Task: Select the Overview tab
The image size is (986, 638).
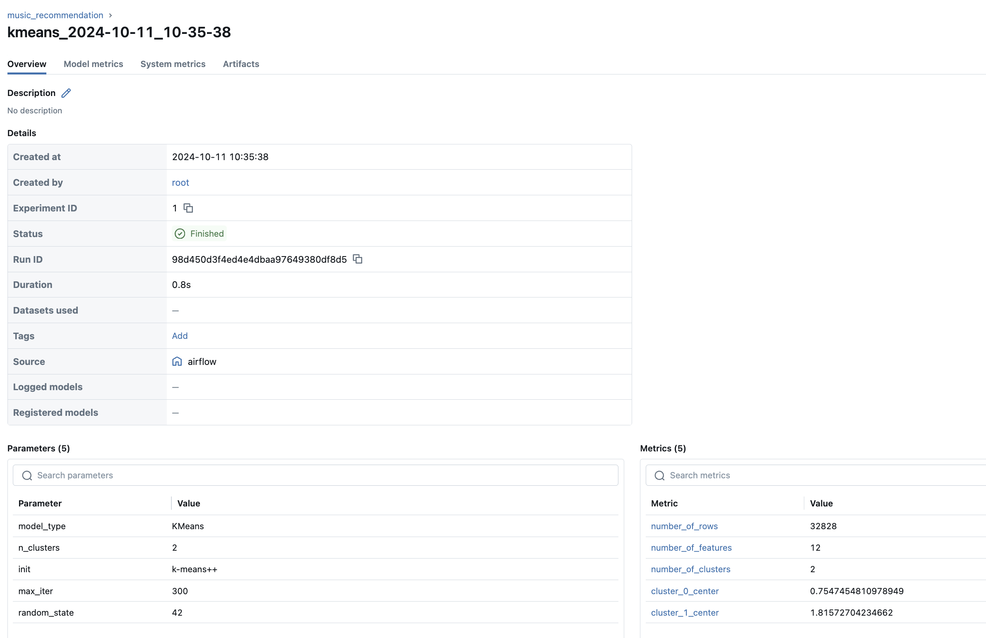Action: 26,64
